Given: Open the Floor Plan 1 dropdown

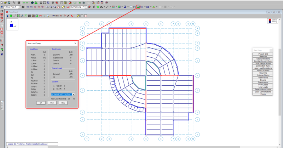Looking at the screenshot, I should (x=20, y=7).
